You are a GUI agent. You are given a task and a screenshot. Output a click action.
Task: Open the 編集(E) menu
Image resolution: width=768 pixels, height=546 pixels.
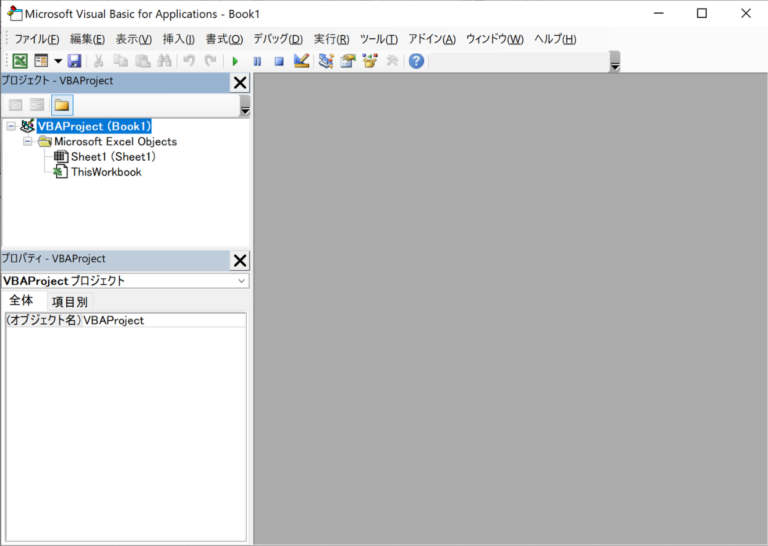pos(87,39)
